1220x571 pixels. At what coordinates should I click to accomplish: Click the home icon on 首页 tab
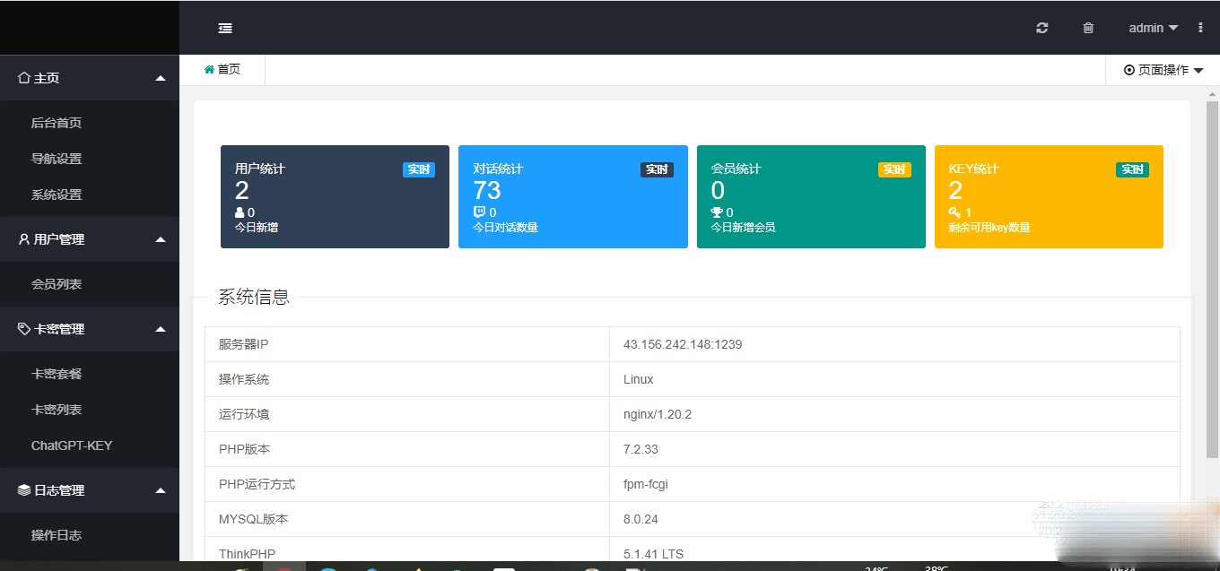(x=209, y=69)
